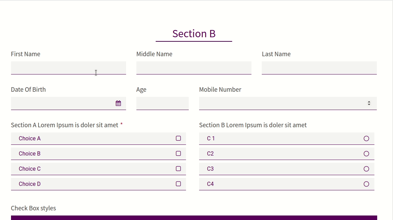
Task: Click the Date Of Birth input field
Action: click(x=69, y=103)
